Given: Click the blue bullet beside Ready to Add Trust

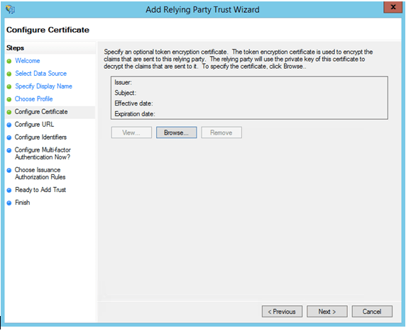Looking at the screenshot, I should [x=9, y=191].
